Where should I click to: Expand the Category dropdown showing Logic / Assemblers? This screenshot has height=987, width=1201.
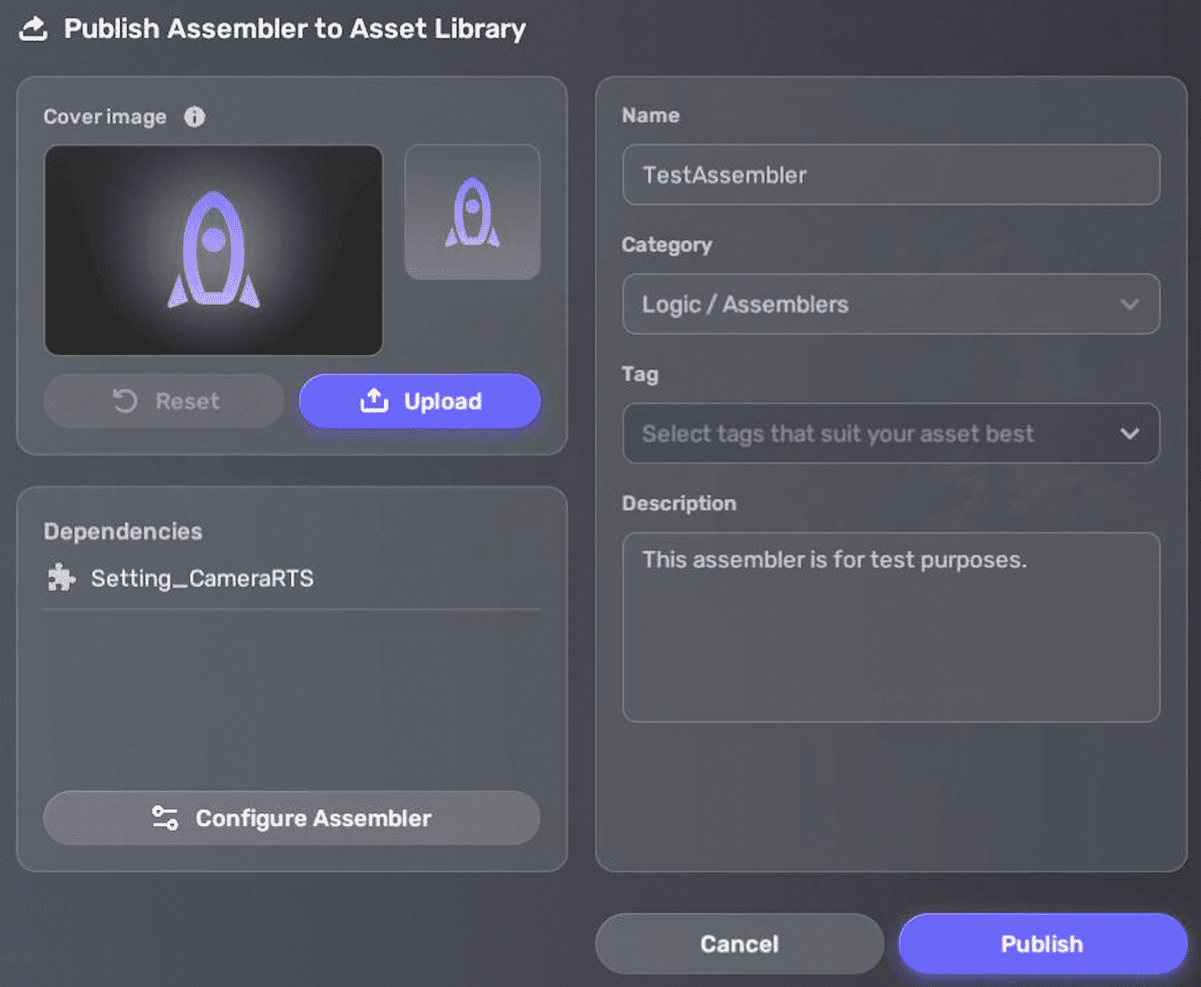890,304
